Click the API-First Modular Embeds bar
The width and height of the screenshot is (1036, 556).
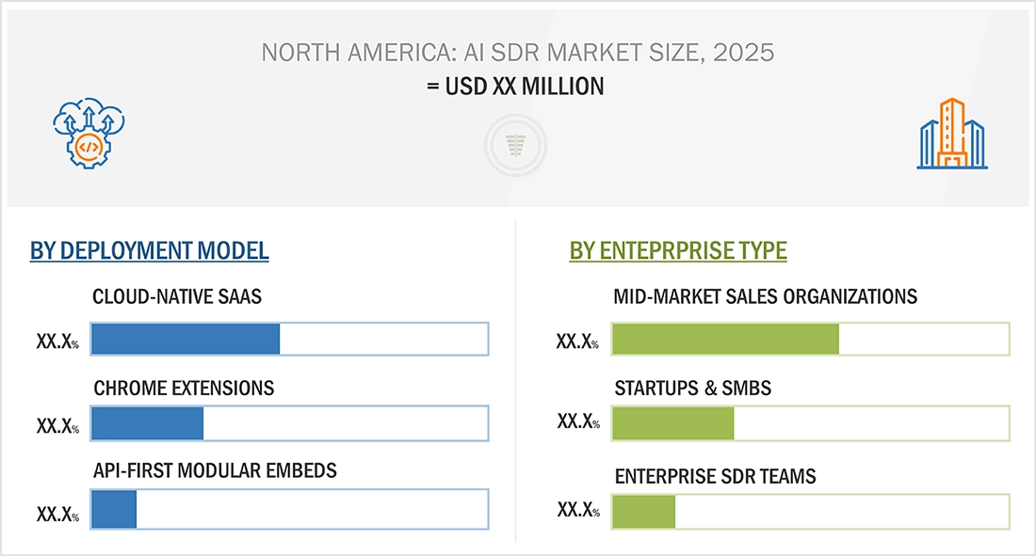[115, 509]
